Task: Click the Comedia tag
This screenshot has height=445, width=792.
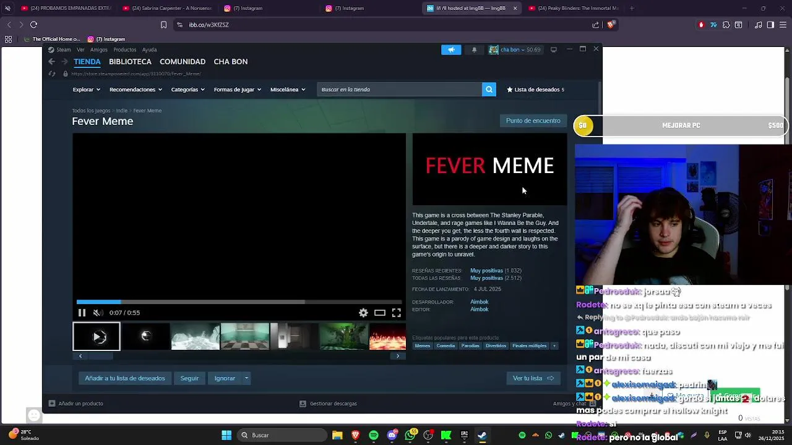Action: click(445, 346)
